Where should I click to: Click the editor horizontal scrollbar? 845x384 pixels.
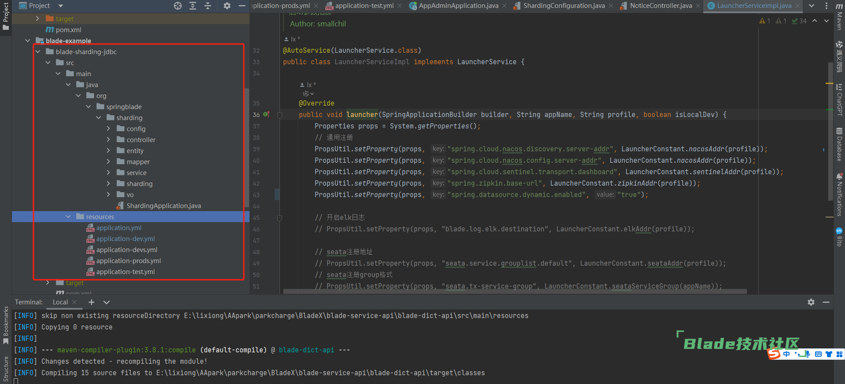pos(515,291)
